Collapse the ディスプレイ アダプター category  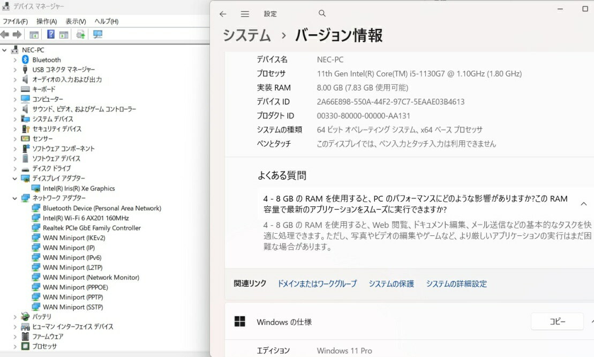tap(15, 178)
